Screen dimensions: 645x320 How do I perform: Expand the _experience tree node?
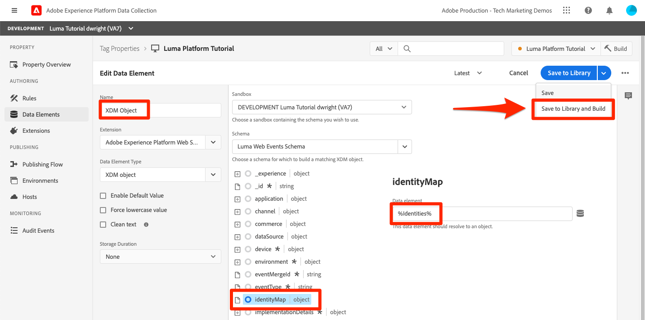click(x=237, y=174)
